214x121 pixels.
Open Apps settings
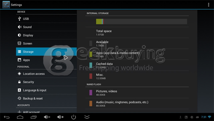point(46,60)
